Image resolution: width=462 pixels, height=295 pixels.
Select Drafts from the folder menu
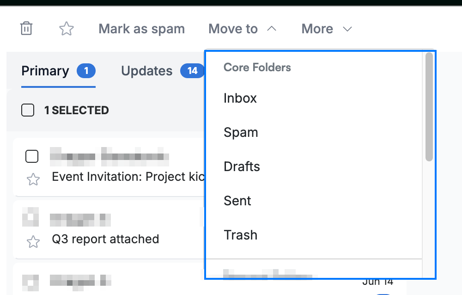pyautogui.click(x=314, y=166)
